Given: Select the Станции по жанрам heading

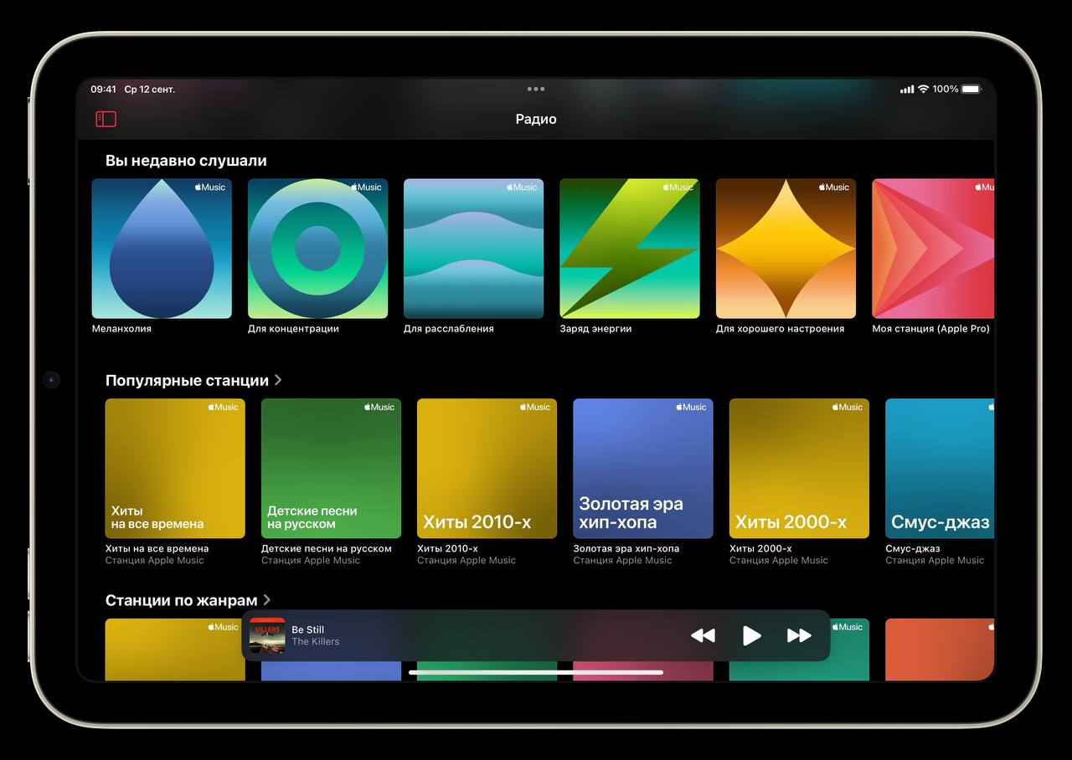Looking at the screenshot, I should [x=182, y=600].
